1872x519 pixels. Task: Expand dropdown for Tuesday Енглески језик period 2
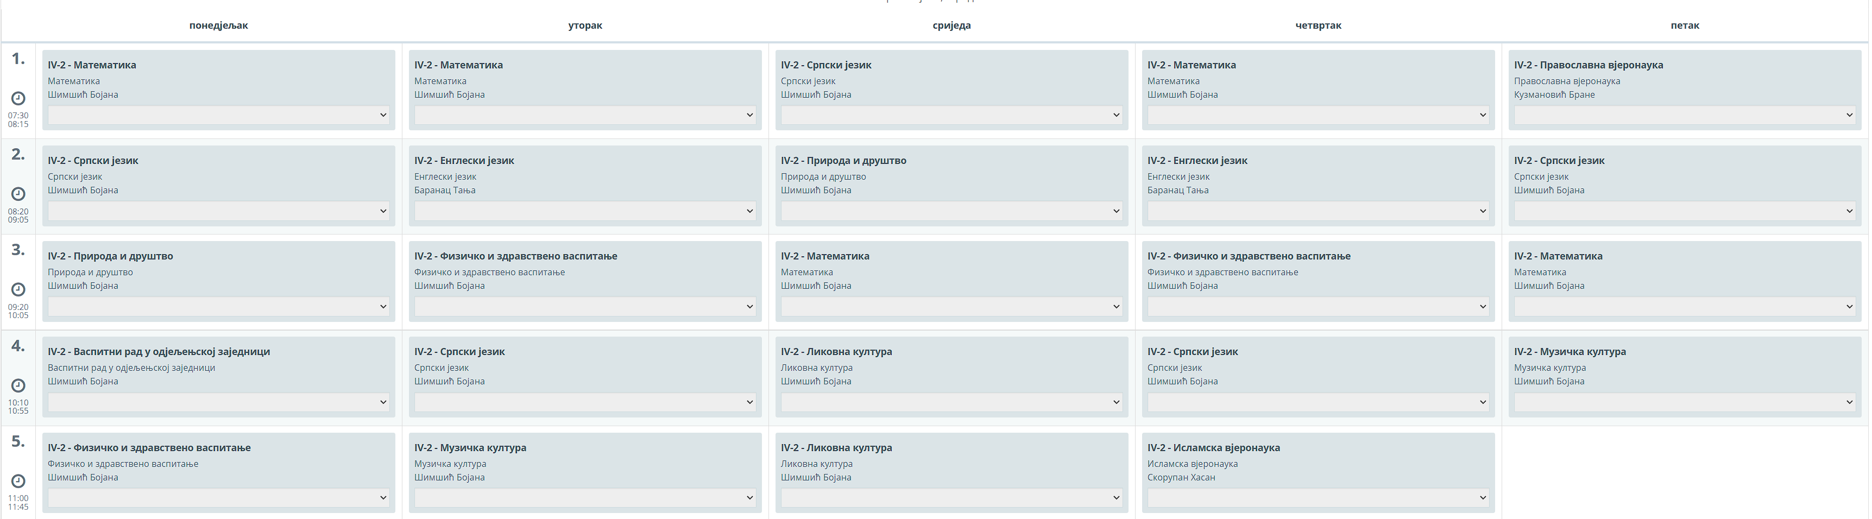pyautogui.click(x=585, y=211)
